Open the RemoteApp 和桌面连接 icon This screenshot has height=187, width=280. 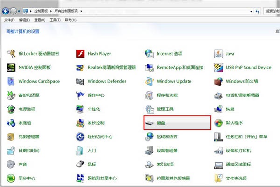click(x=149, y=68)
